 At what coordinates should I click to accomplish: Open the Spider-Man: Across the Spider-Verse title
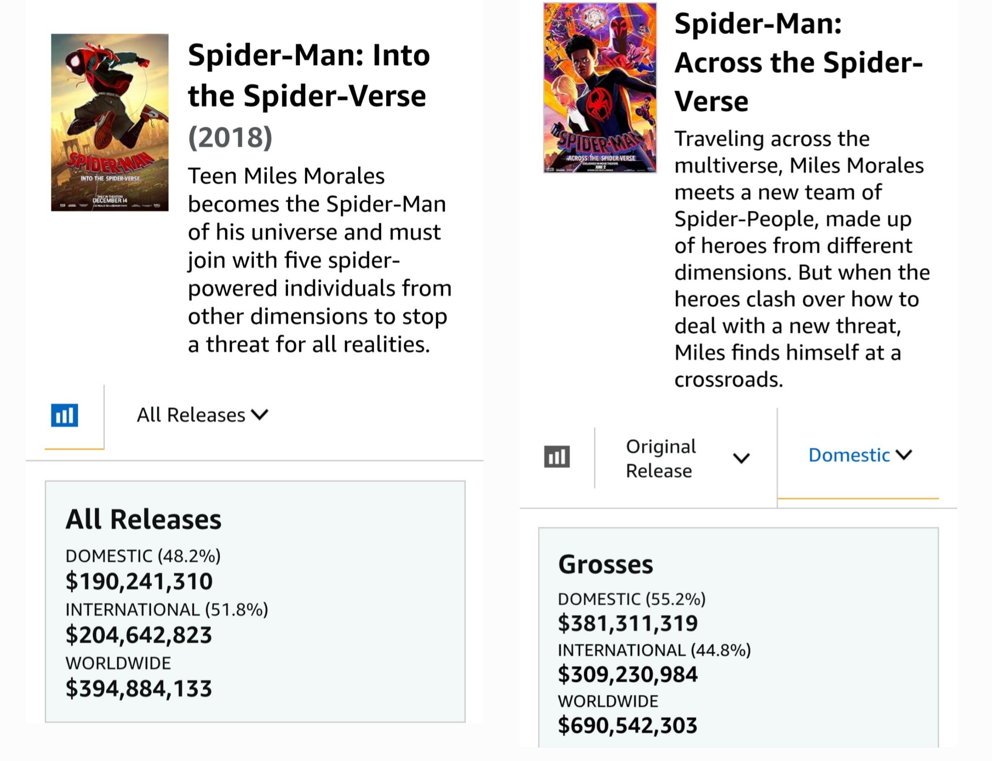[798, 62]
